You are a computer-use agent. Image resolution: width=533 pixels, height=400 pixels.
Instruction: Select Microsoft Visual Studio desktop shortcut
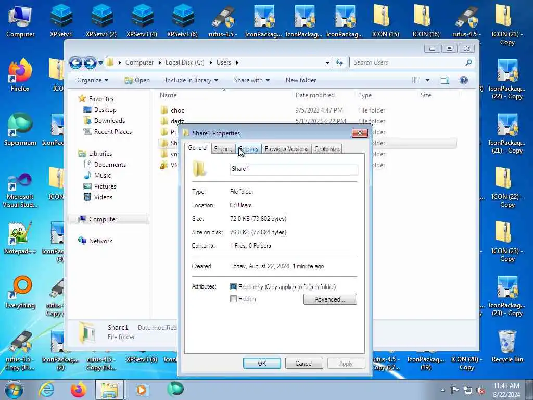click(x=20, y=191)
